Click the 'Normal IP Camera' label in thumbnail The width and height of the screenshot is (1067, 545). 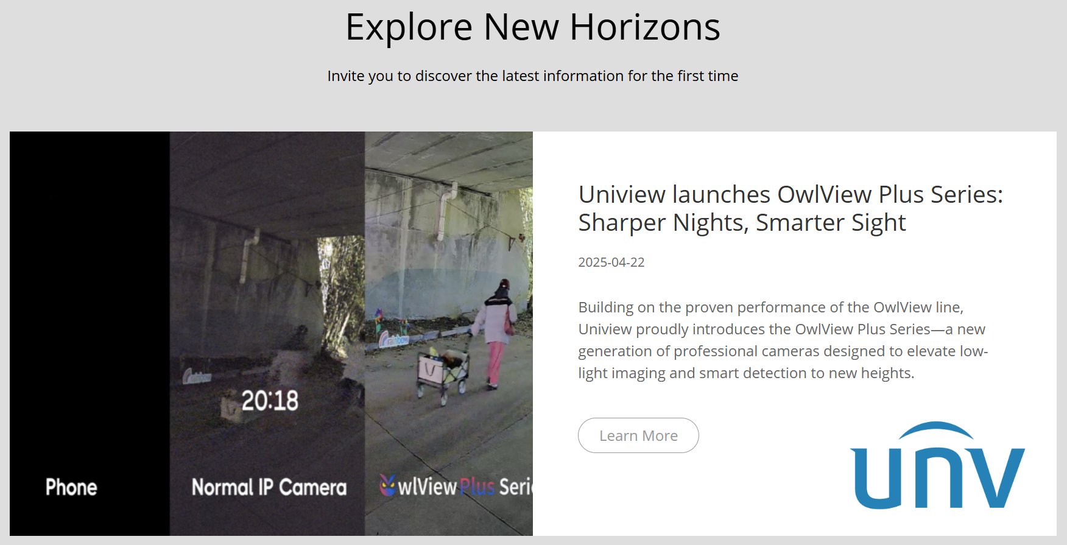pyautogui.click(x=269, y=487)
